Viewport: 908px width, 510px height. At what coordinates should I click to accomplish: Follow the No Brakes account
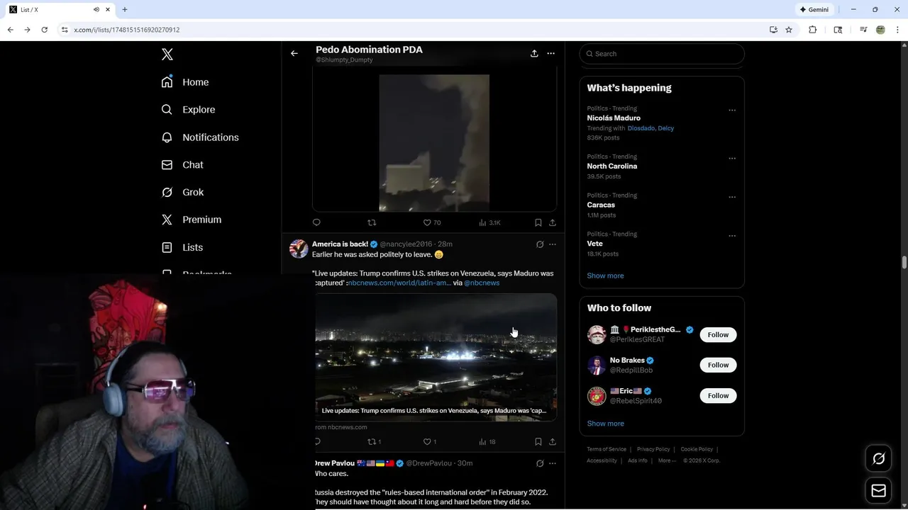pyautogui.click(x=718, y=365)
